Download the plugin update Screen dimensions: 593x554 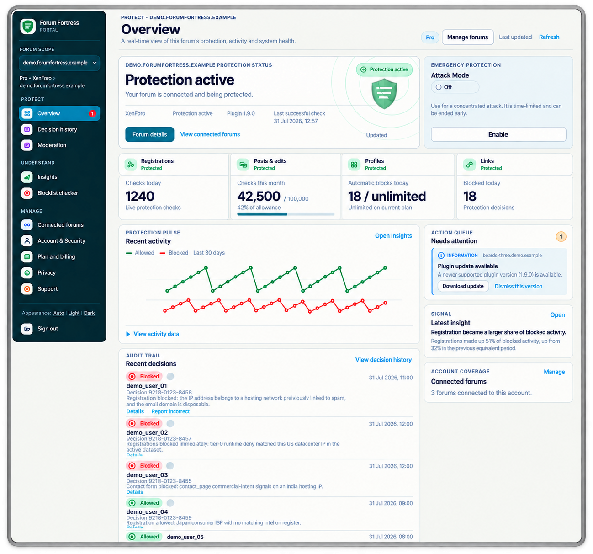click(463, 286)
